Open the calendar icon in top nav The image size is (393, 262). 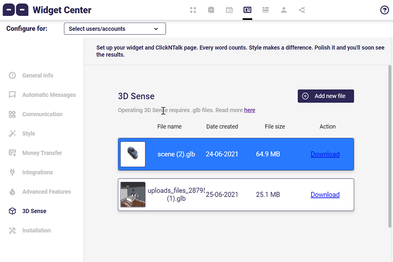coord(229,10)
